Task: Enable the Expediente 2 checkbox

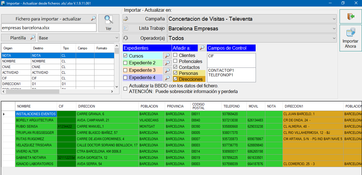Action: point(125,63)
